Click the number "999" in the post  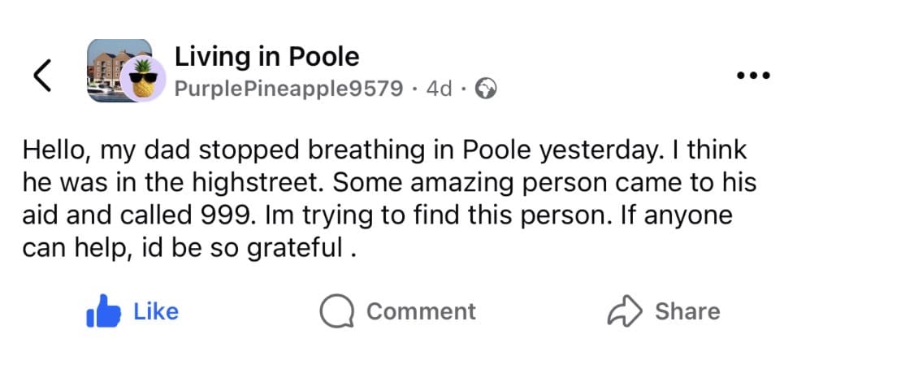[225, 216]
